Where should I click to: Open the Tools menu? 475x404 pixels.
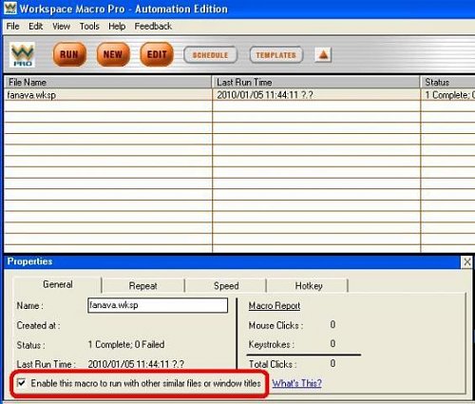[89, 27]
